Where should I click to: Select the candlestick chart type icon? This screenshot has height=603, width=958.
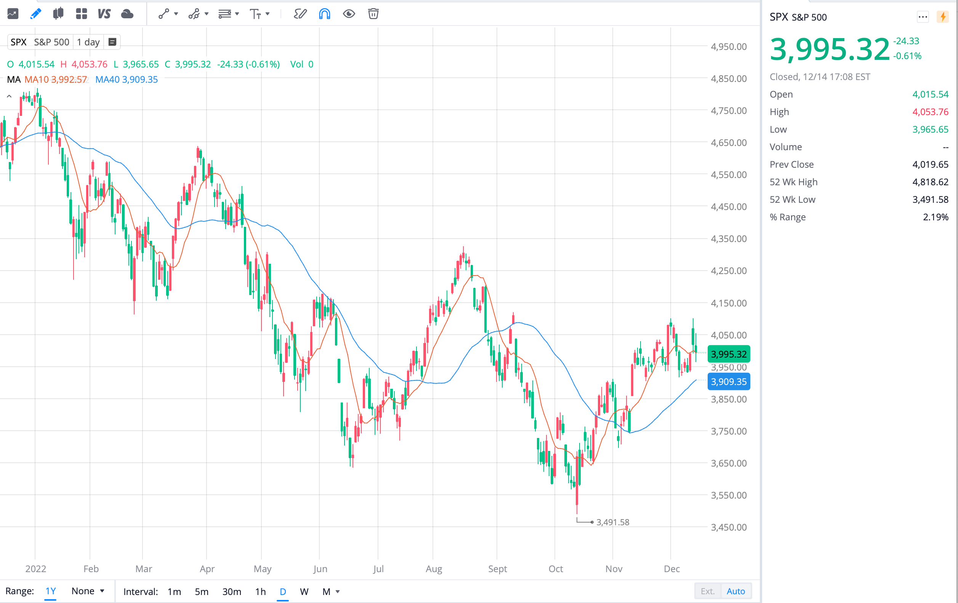tap(58, 14)
